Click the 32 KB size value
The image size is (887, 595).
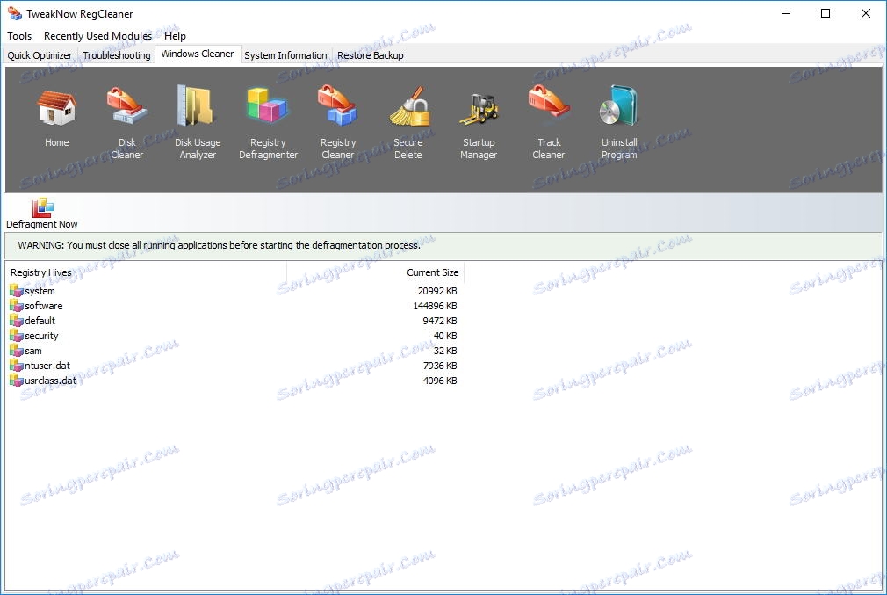pos(445,351)
